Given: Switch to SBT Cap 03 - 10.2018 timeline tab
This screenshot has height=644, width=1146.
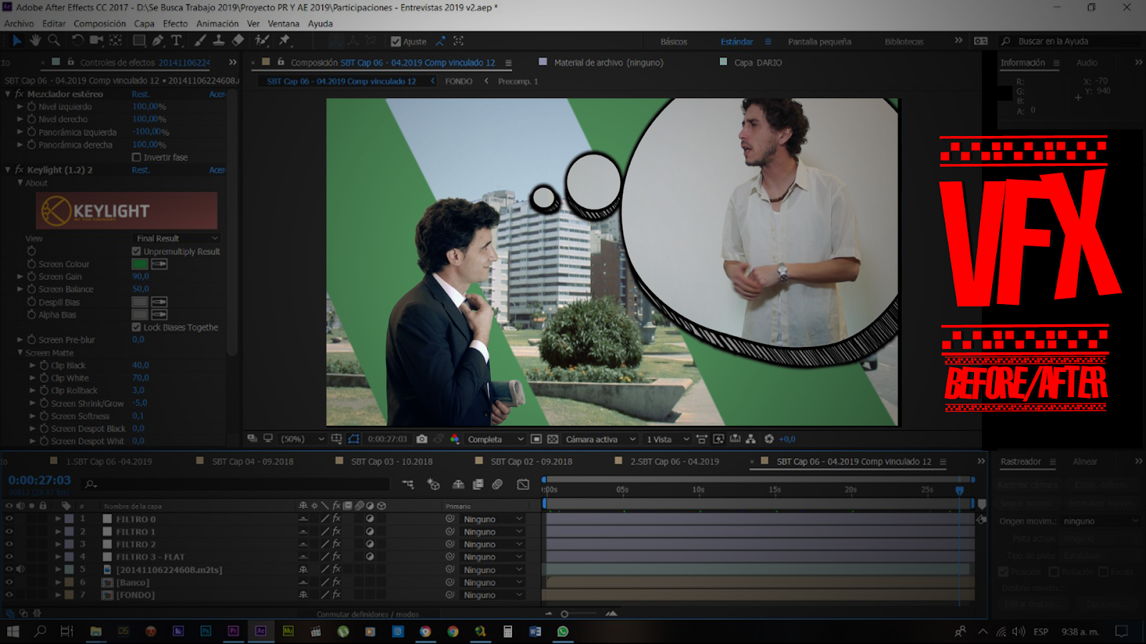Looking at the screenshot, I should pyautogui.click(x=391, y=462).
